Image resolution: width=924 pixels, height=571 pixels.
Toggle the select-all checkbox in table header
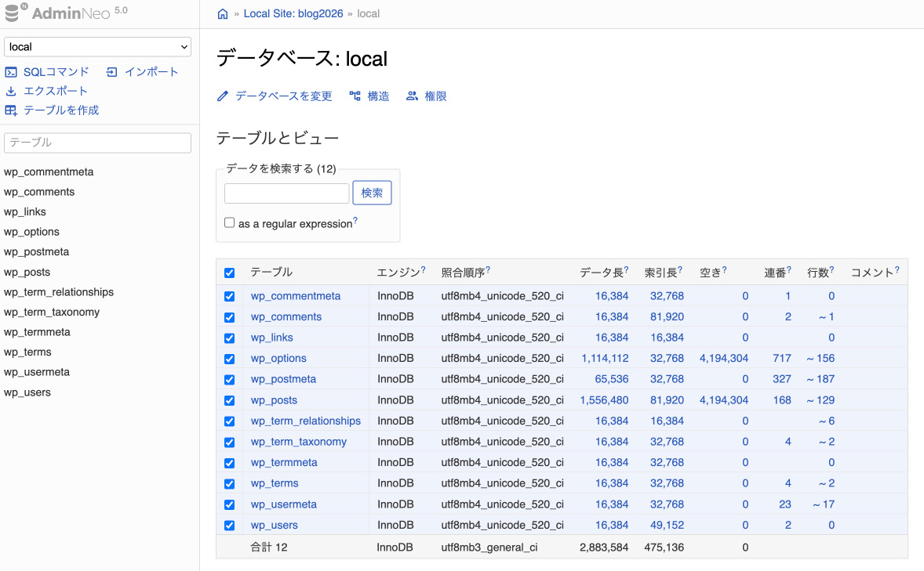(x=230, y=273)
